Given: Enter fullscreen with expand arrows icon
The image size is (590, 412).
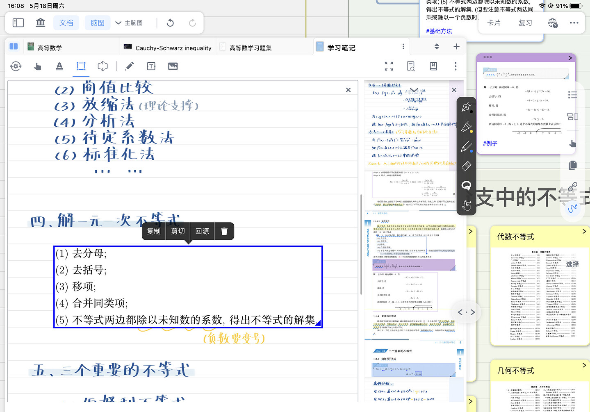Looking at the screenshot, I should 389,66.
